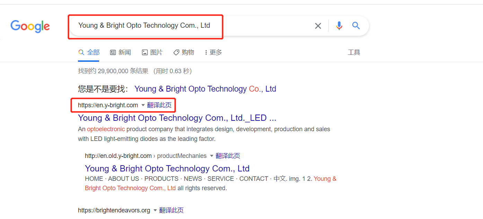Click 翻译此页 next to en.y-bright.com

click(x=159, y=105)
